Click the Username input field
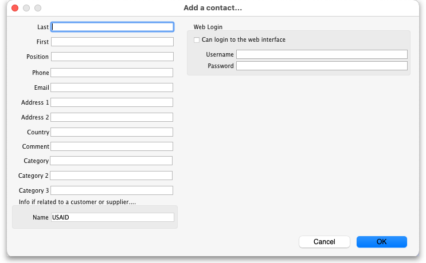 point(322,54)
